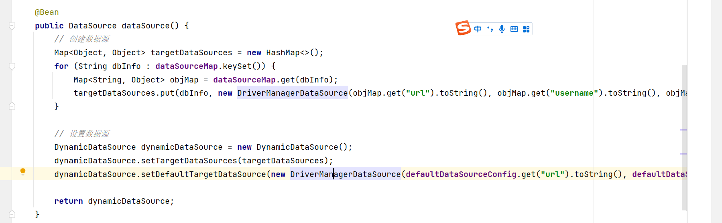722x223 pixels.
Task: Click the highlighted DriverManagerDataSource in the put call
Action: [293, 93]
